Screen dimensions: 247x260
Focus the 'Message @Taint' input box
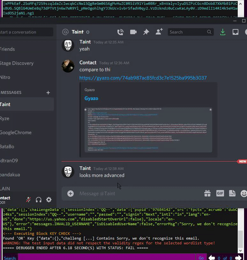139,194
